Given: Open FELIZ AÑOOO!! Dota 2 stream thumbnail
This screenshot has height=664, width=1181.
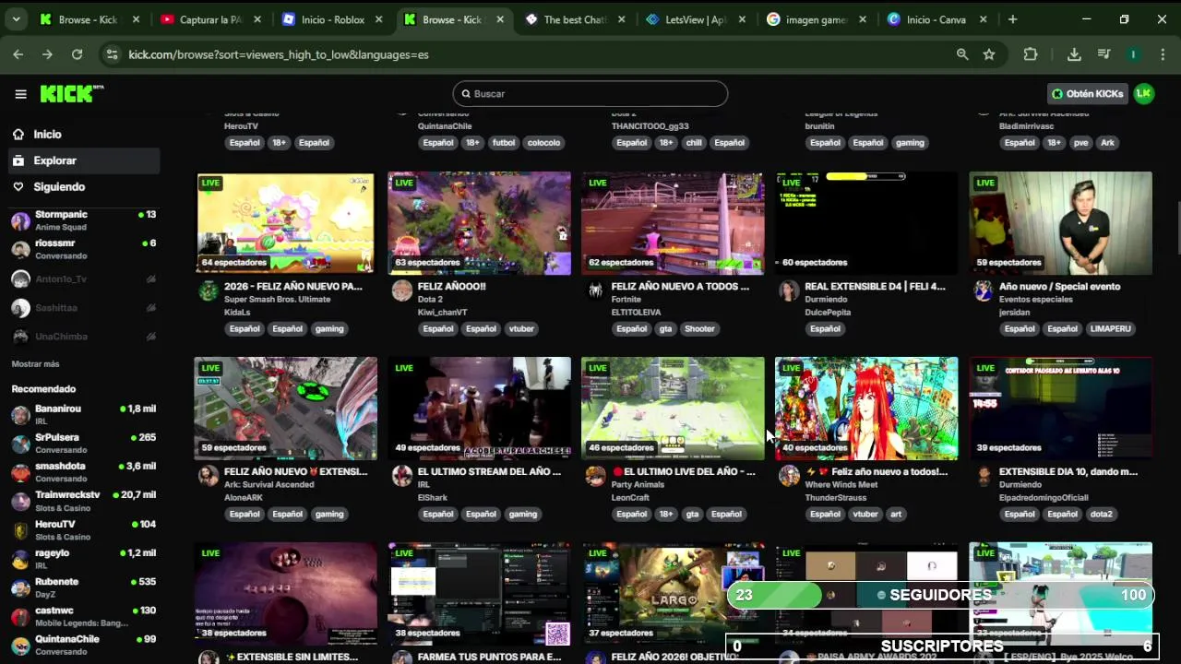Looking at the screenshot, I should [479, 222].
